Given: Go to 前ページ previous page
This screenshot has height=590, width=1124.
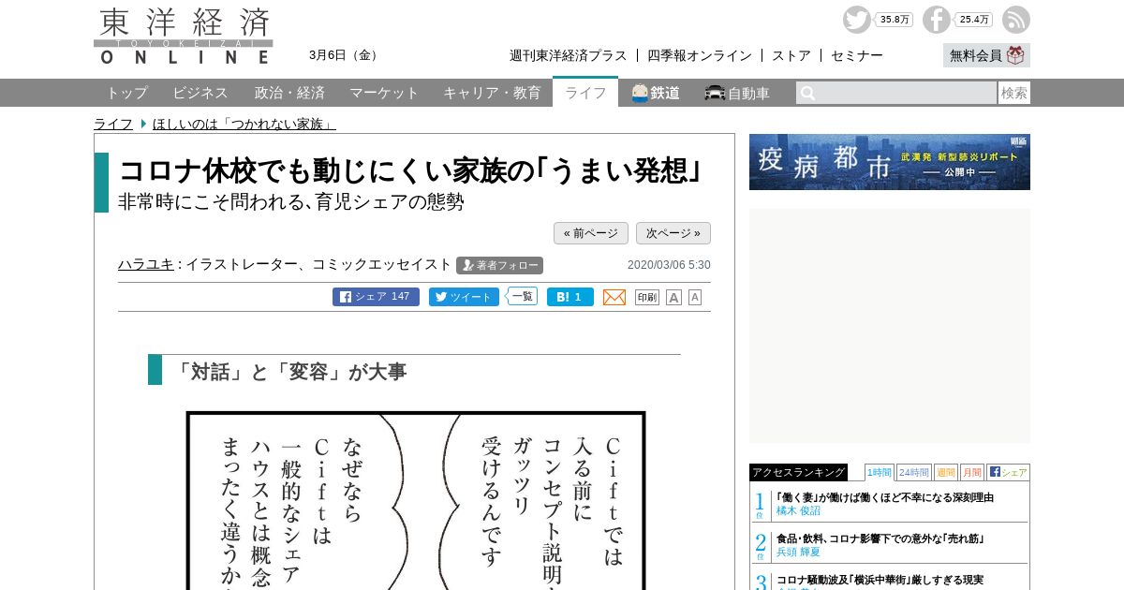Looking at the screenshot, I should (591, 233).
